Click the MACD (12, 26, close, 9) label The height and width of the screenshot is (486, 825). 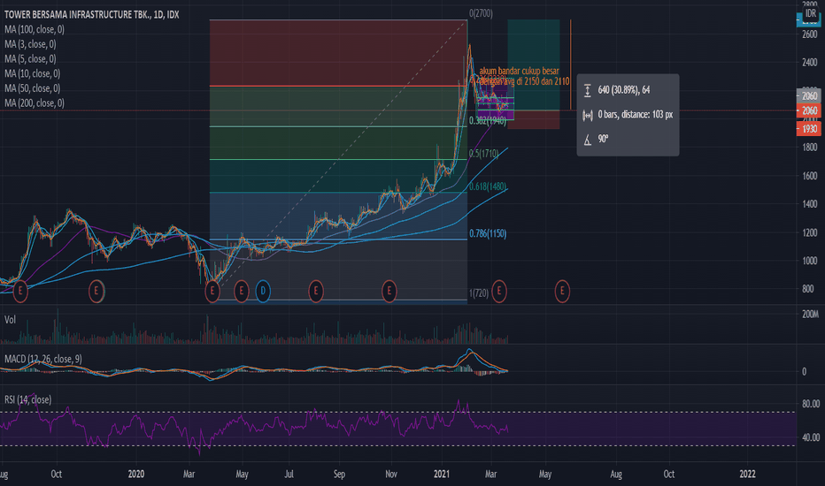pos(43,359)
